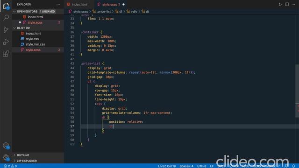Click the 1 UNSAVED badge
299x168 pixels.
(x=47, y=12)
